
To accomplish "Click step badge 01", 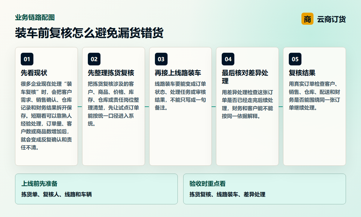I will point(27,59).
